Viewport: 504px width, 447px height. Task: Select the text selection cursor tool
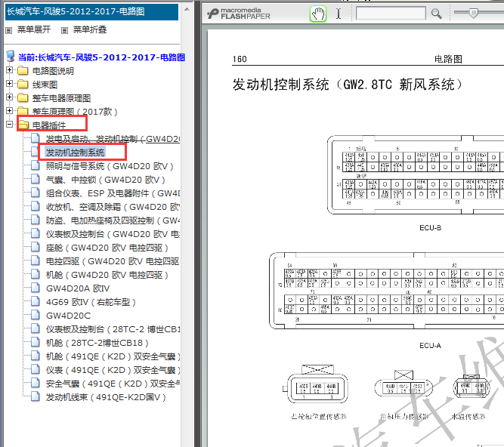pos(339,14)
